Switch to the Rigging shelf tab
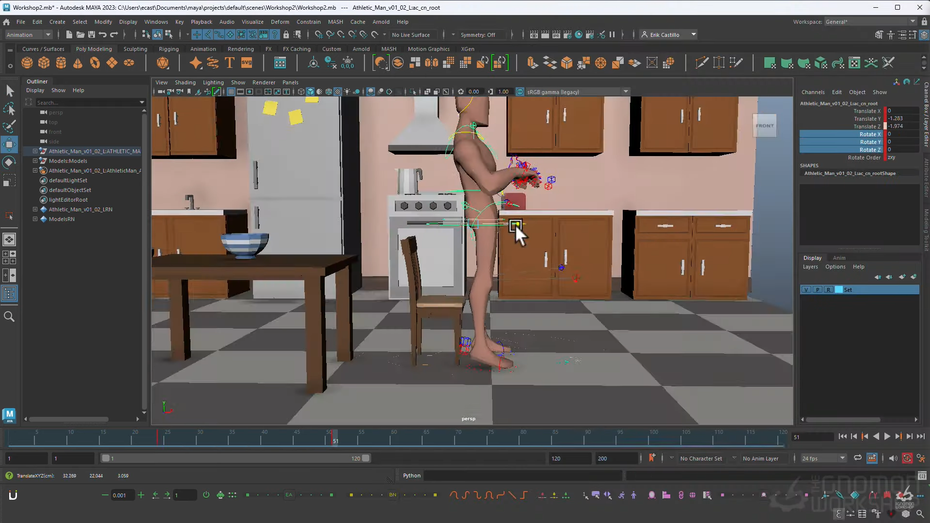 click(169, 49)
